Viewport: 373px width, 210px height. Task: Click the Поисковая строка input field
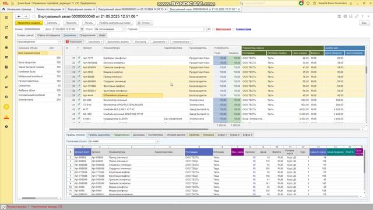[122, 141]
